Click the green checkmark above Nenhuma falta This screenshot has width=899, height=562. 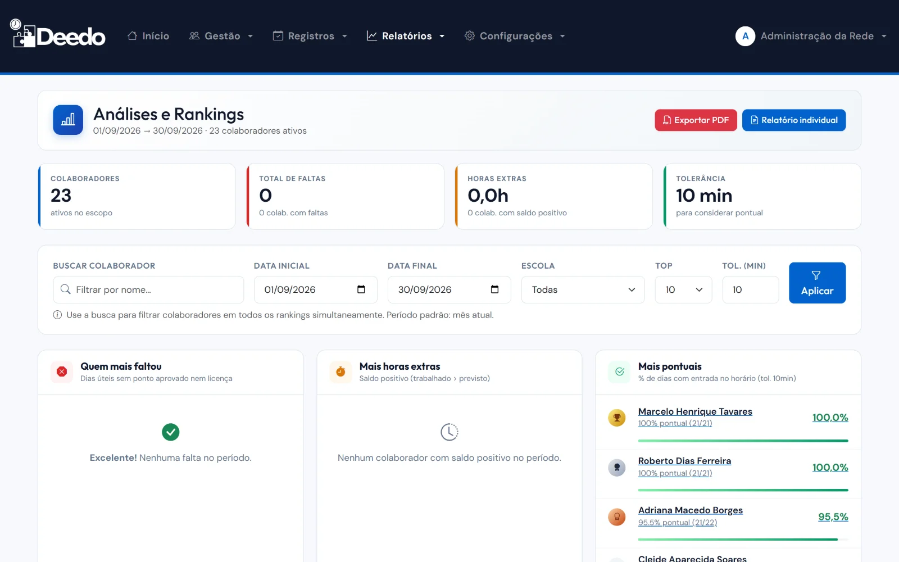(171, 432)
